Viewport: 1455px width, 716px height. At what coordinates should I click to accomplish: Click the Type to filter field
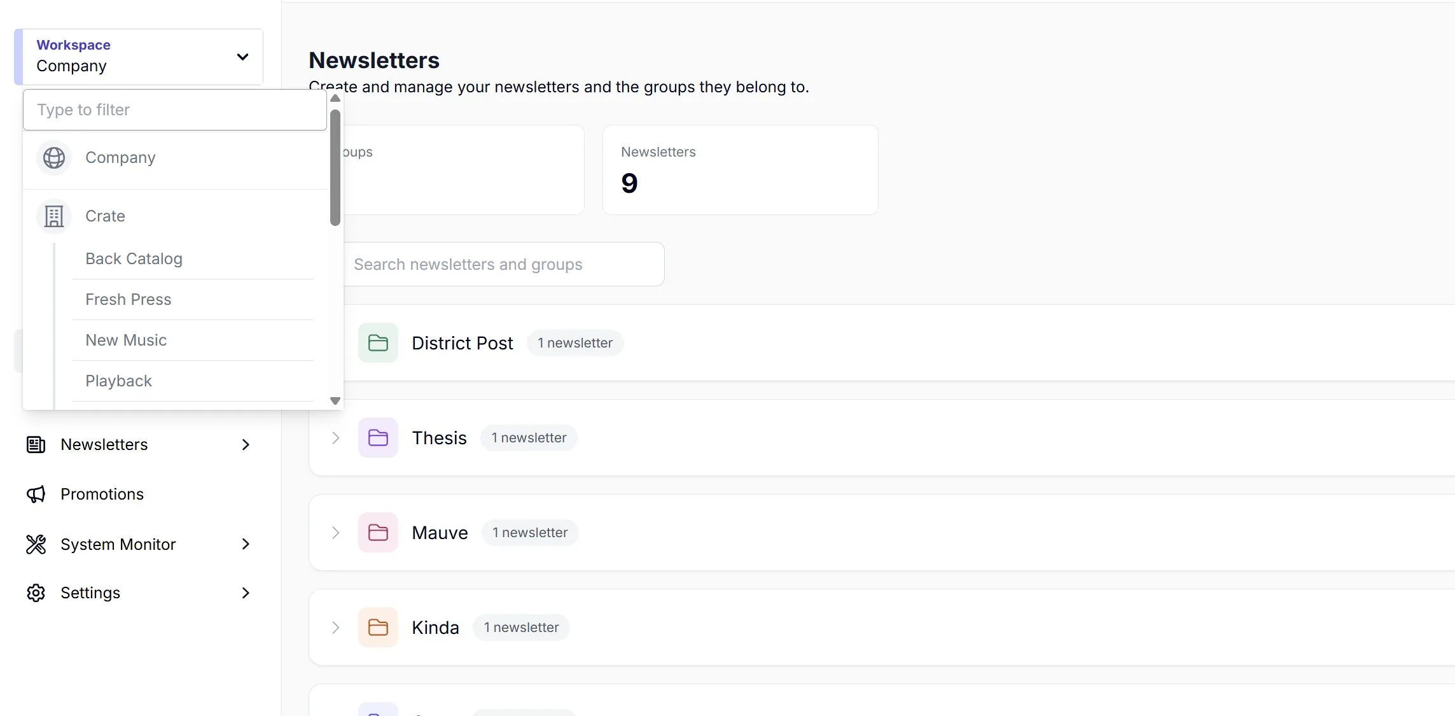(175, 110)
